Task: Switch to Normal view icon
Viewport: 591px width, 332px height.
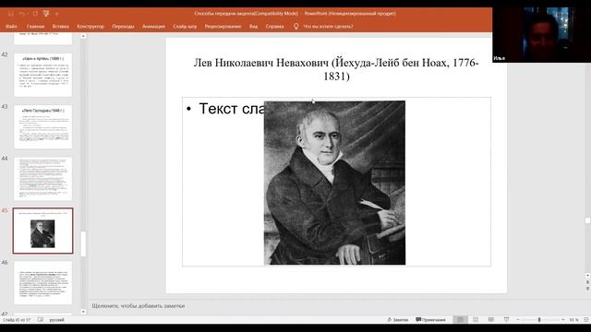Action: pos(460,320)
